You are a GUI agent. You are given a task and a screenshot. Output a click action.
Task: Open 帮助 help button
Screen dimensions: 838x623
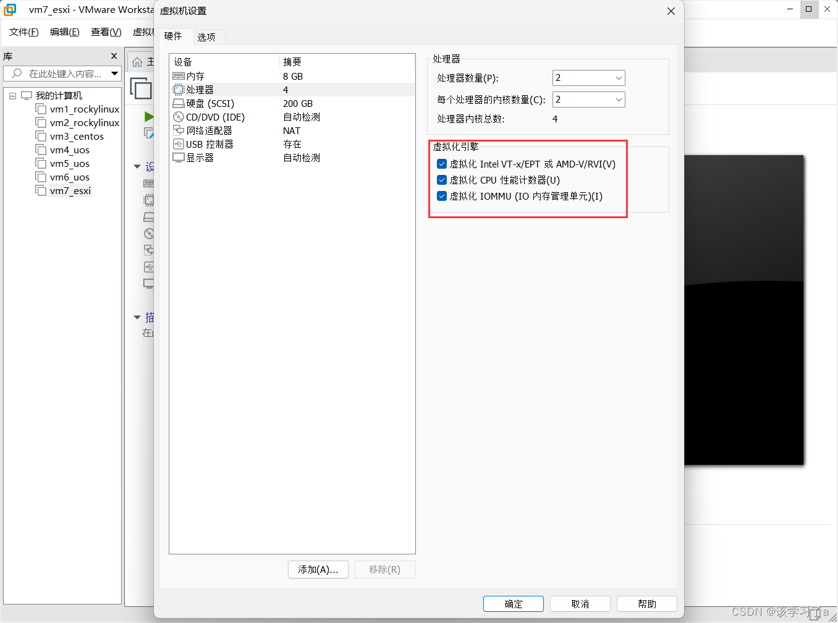coord(647,604)
